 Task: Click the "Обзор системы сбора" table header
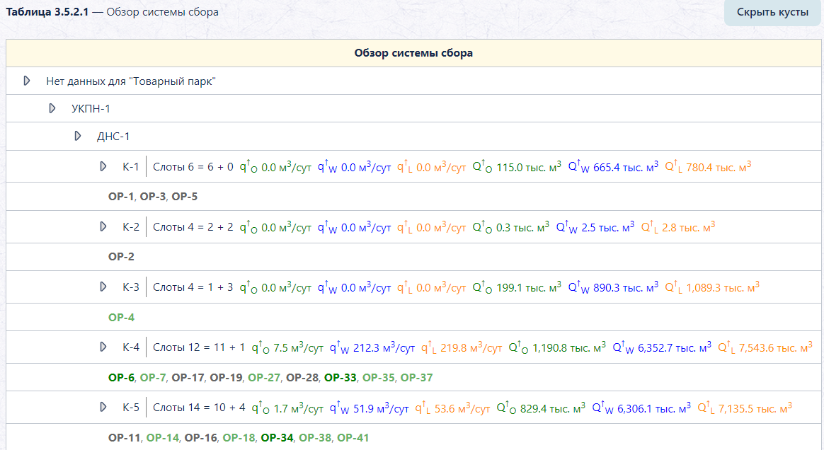pyautogui.click(x=413, y=53)
